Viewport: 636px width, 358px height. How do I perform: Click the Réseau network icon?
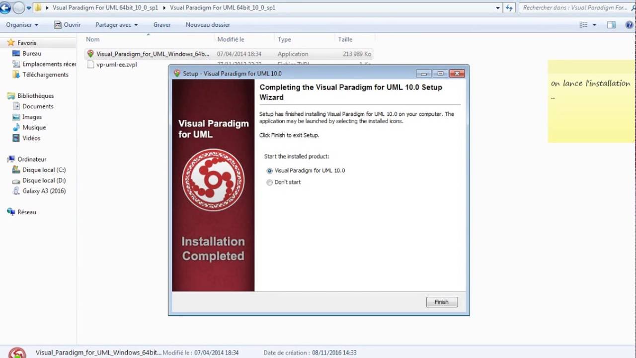(x=11, y=212)
